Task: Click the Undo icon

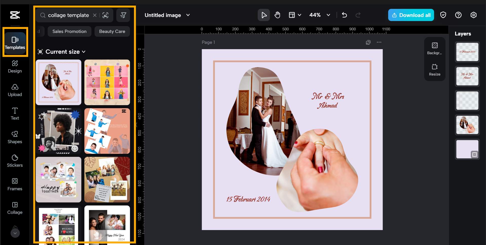Action: click(344, 15)
